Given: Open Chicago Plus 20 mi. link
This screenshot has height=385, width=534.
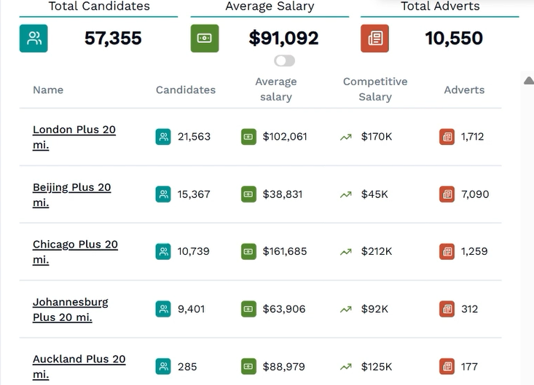Looking at the screenshot, I should click(x=75, y=252).
